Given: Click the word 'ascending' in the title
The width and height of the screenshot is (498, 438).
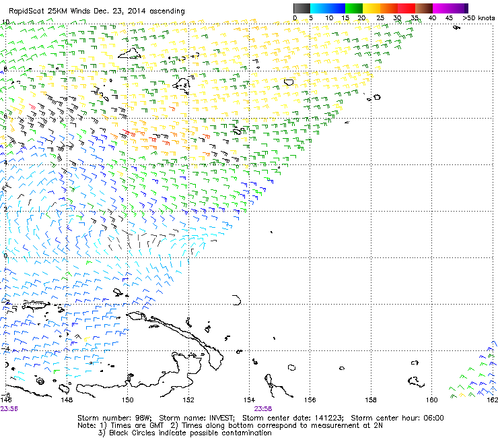Looking at the screenshot, I should (167, 11).
